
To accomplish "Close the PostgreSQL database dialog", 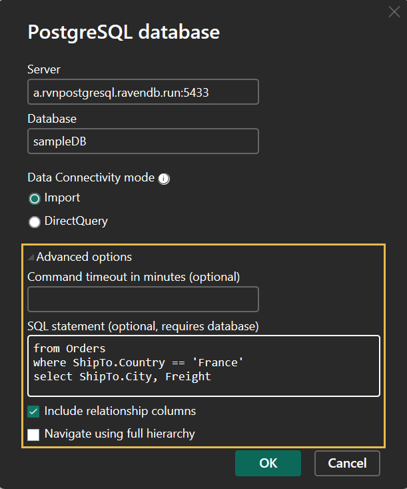I will (x=394, y=12).
